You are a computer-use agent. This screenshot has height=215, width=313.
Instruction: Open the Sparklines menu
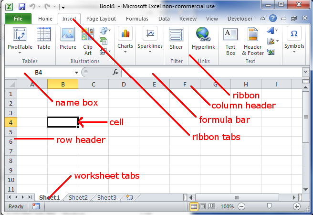(x=150, y=40)
